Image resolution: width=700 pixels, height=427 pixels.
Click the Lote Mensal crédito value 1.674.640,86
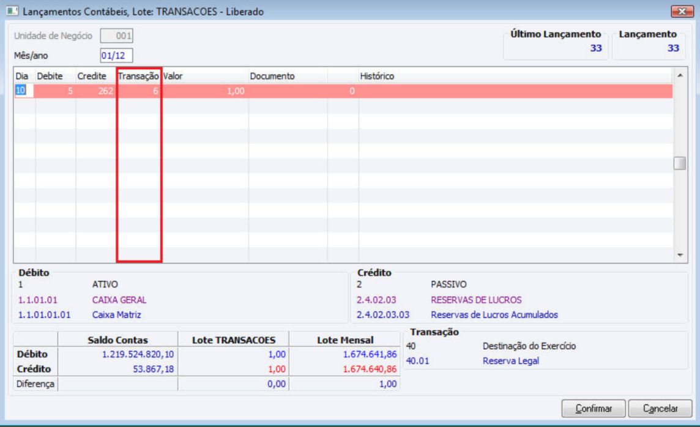[x=370, y=369]
